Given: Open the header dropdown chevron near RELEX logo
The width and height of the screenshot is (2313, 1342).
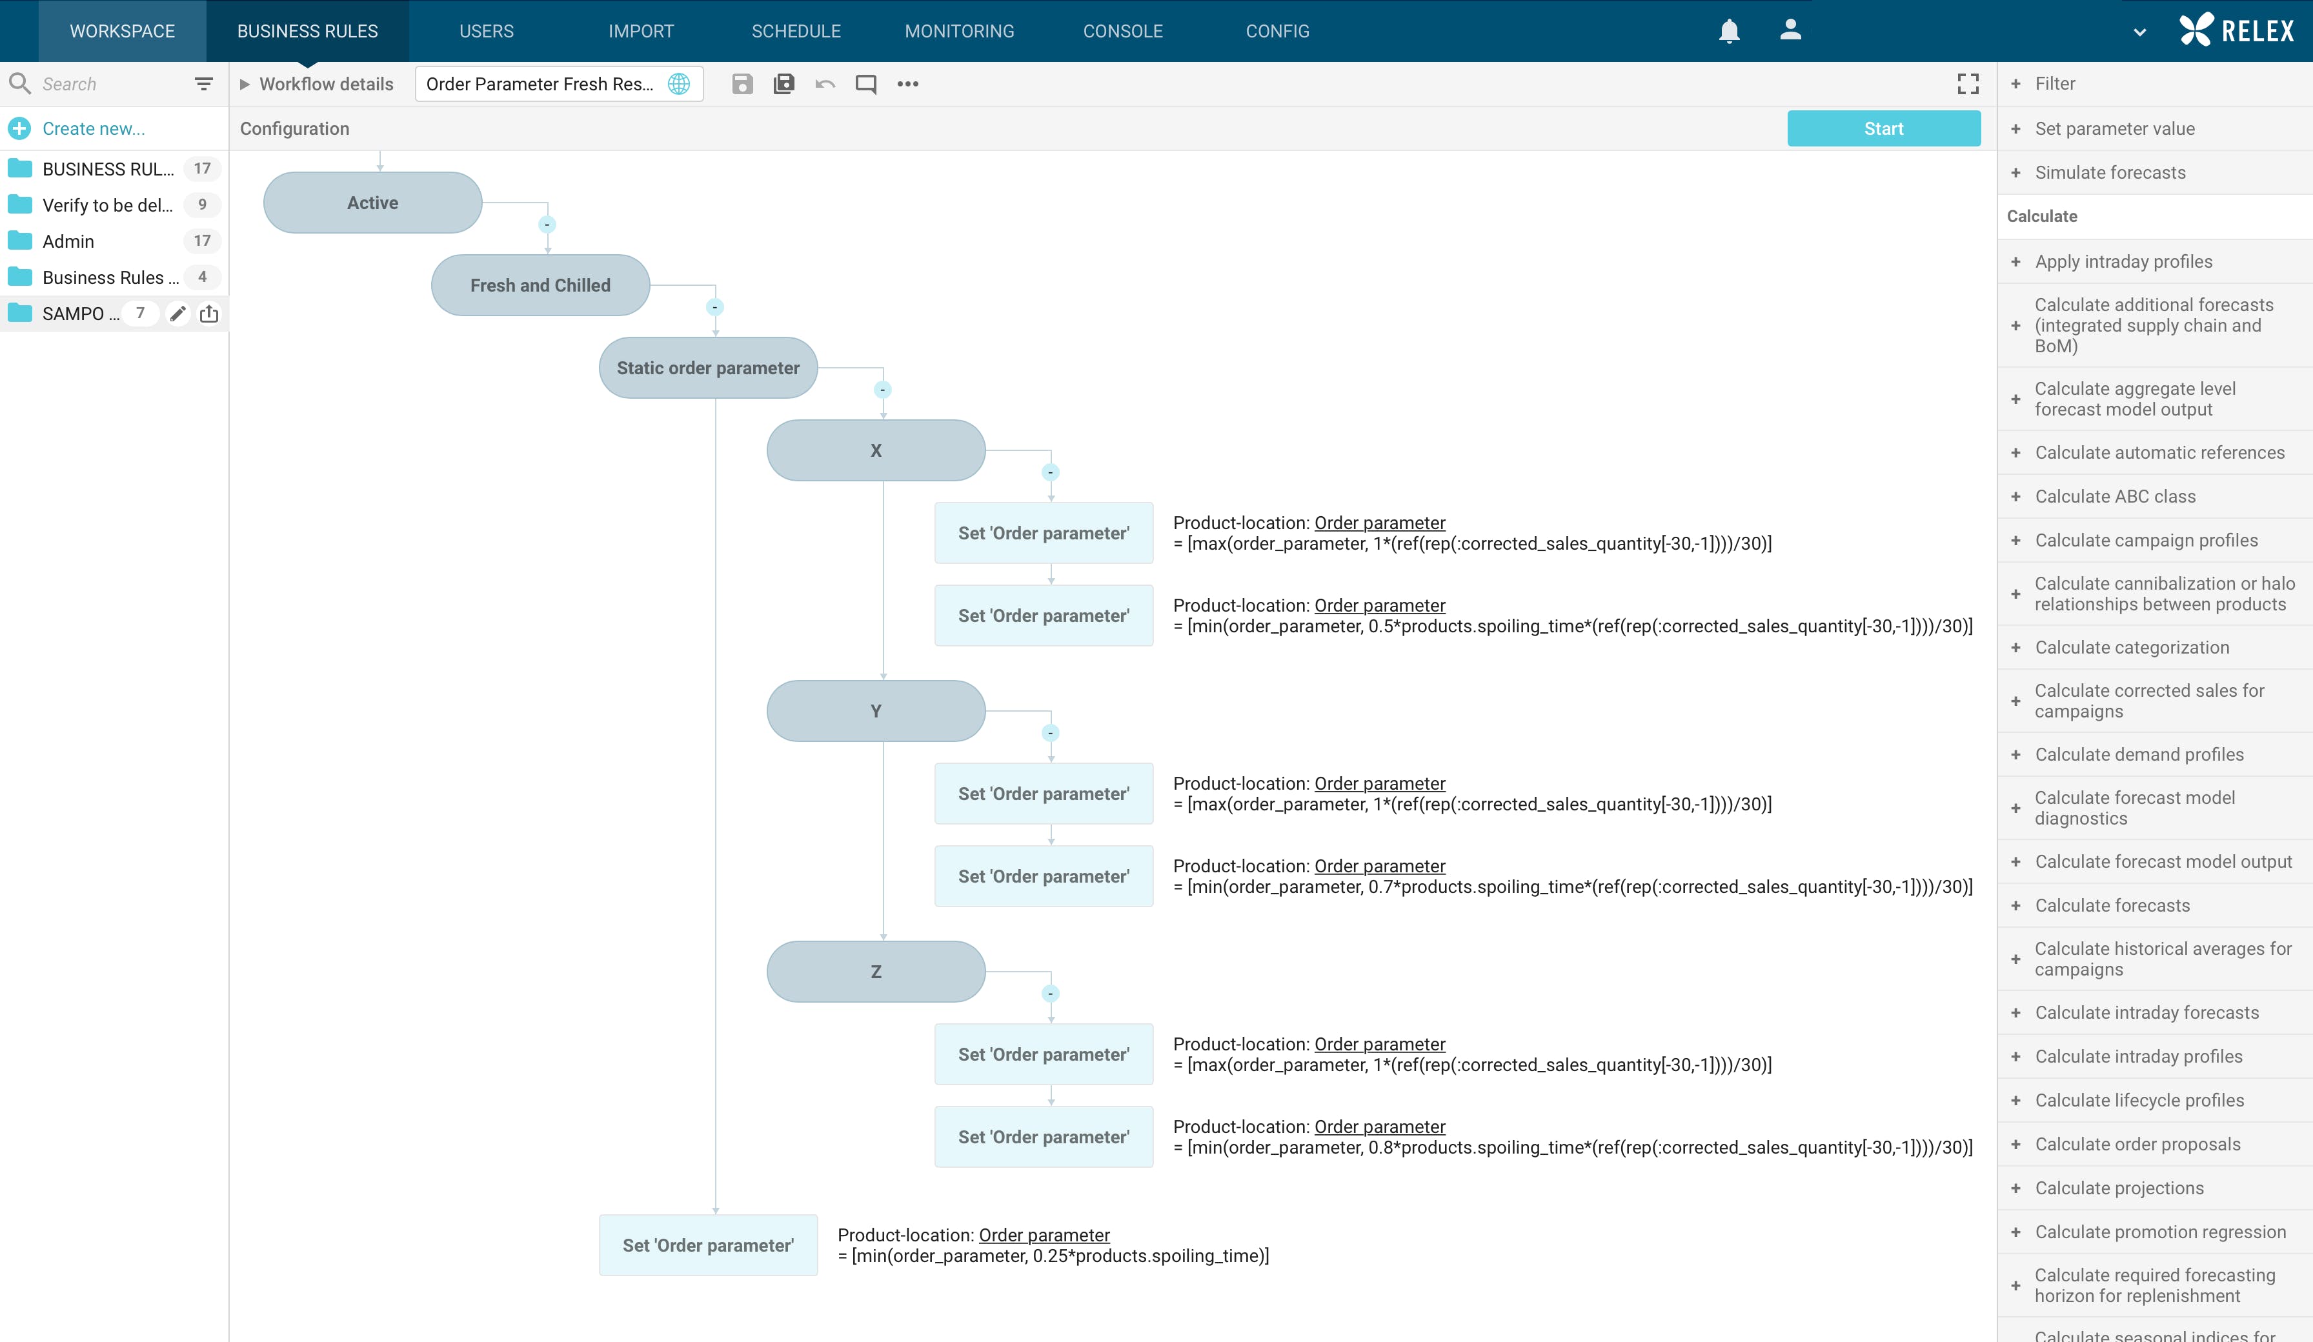Looking at the screenshot, I should coord(2139,32).
